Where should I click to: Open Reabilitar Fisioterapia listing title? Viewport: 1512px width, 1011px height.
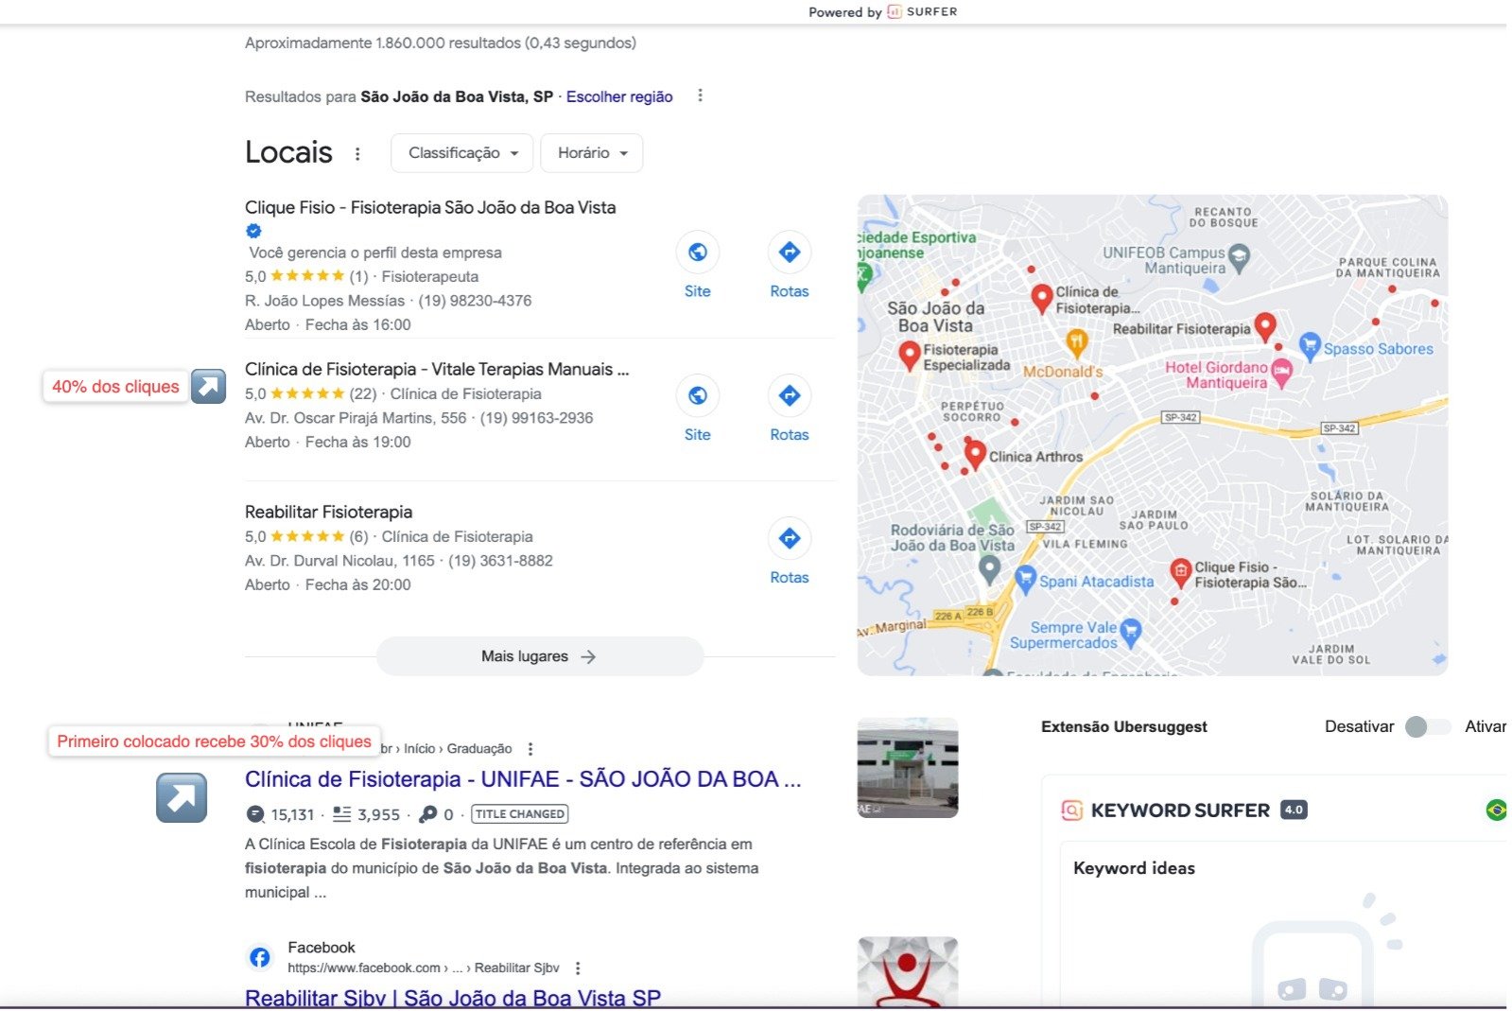click(x=328, y=512)
